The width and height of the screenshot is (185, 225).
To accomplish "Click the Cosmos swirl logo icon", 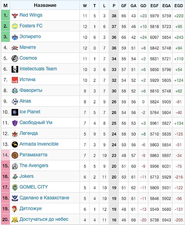I will point(15,59).
